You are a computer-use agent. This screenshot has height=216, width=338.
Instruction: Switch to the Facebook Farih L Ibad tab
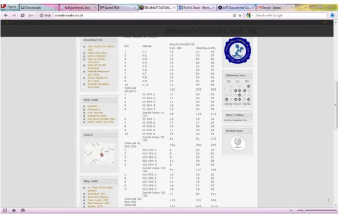197,8
